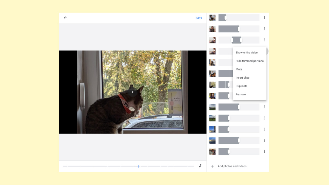The height and width of the screenshot is (185, 329).
Task: Navigate back using the arrow icon
Action: click(x=65, y=18)
